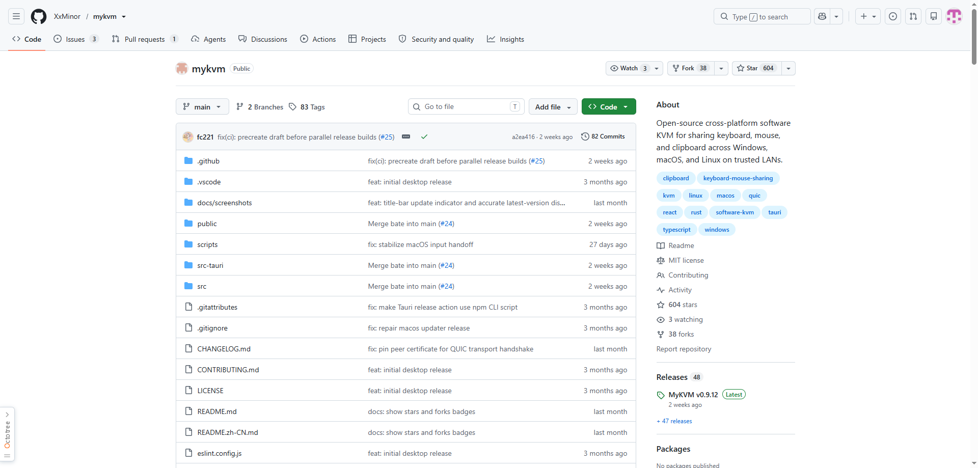Open the Copilot options dropdown arrow
This screenshot has height=468, width=978.
[x=836, y=17]
